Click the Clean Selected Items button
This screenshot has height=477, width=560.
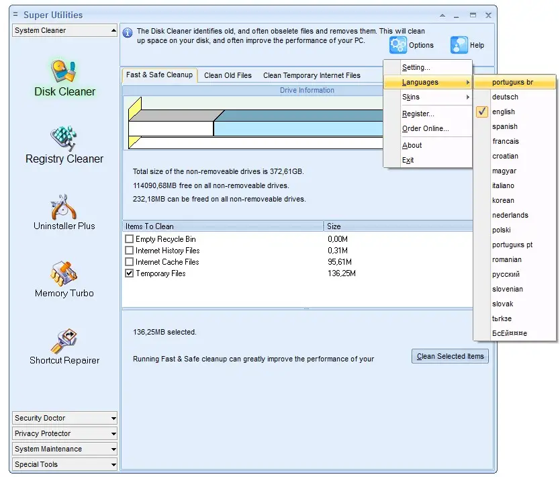pos(450,356)
